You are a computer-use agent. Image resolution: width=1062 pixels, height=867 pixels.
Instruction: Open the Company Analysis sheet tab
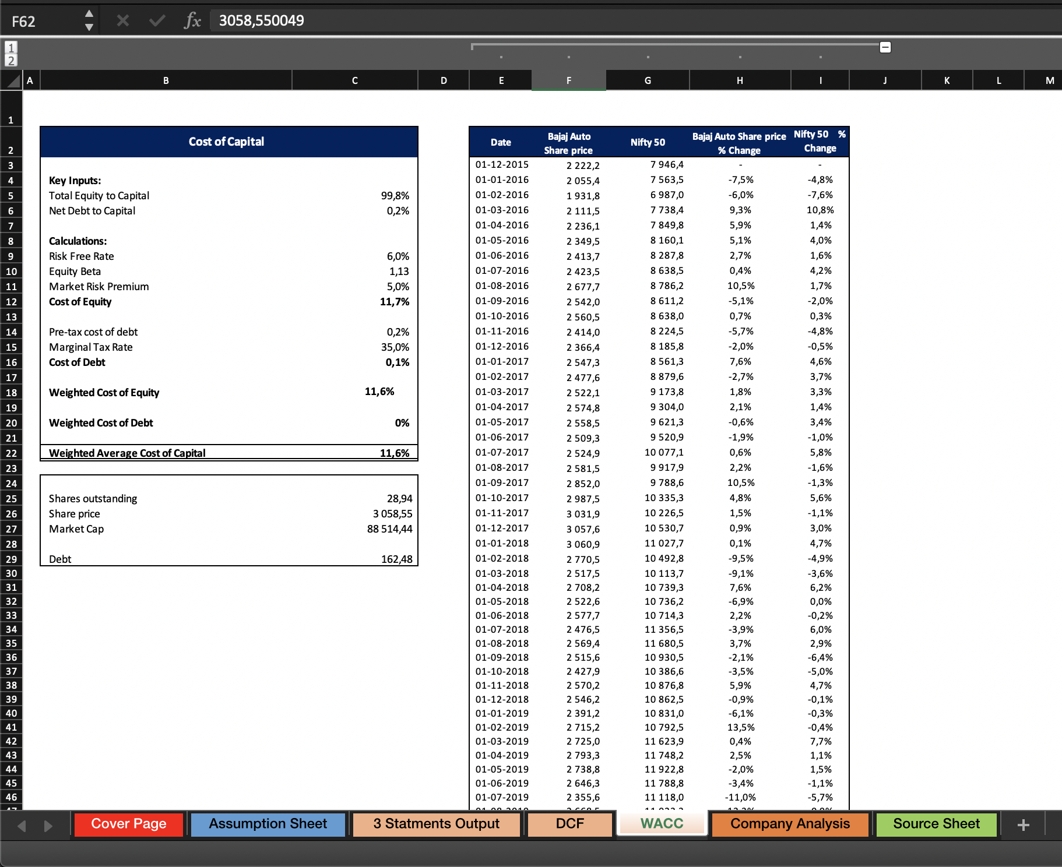click(x=790, y=824)
